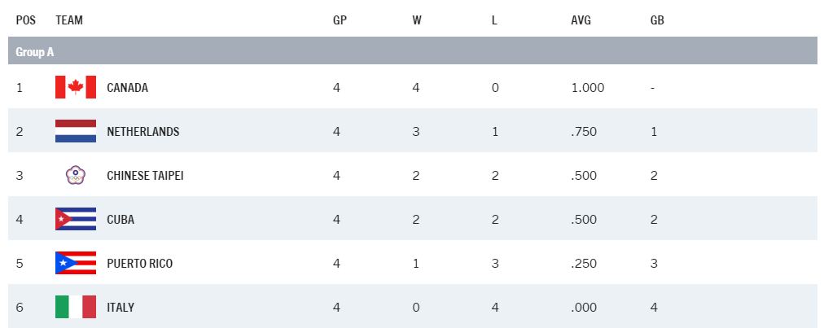Sort by the AVG column header
The image size is (824, 328).
[x=581, y=20]
